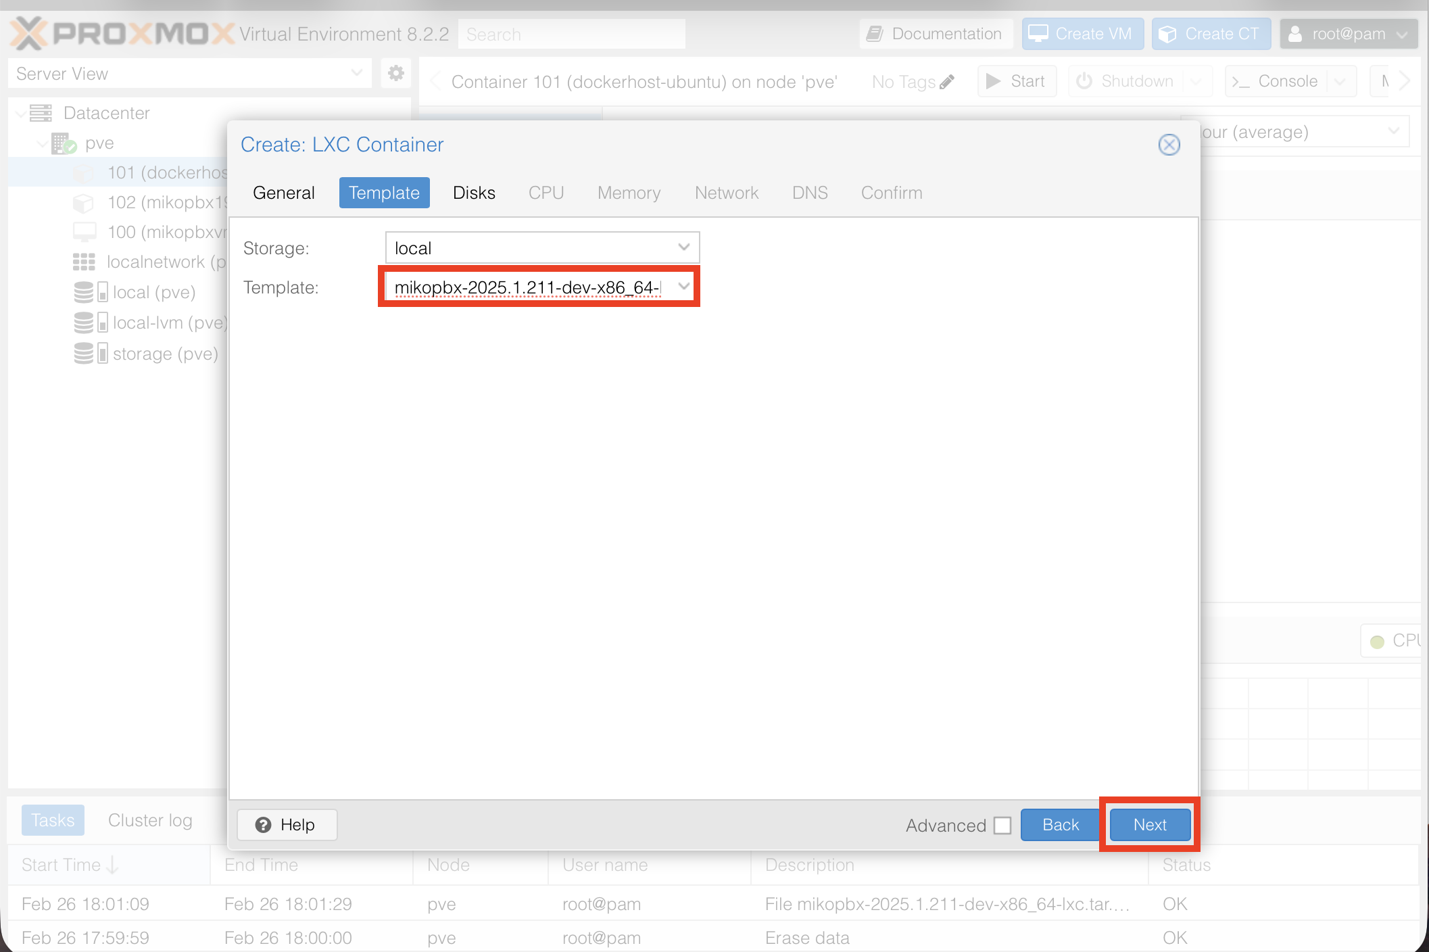Click the Datacenter server icon
Image resolution: width=1429 pixels, height=952 pixels.
[41, 113]
